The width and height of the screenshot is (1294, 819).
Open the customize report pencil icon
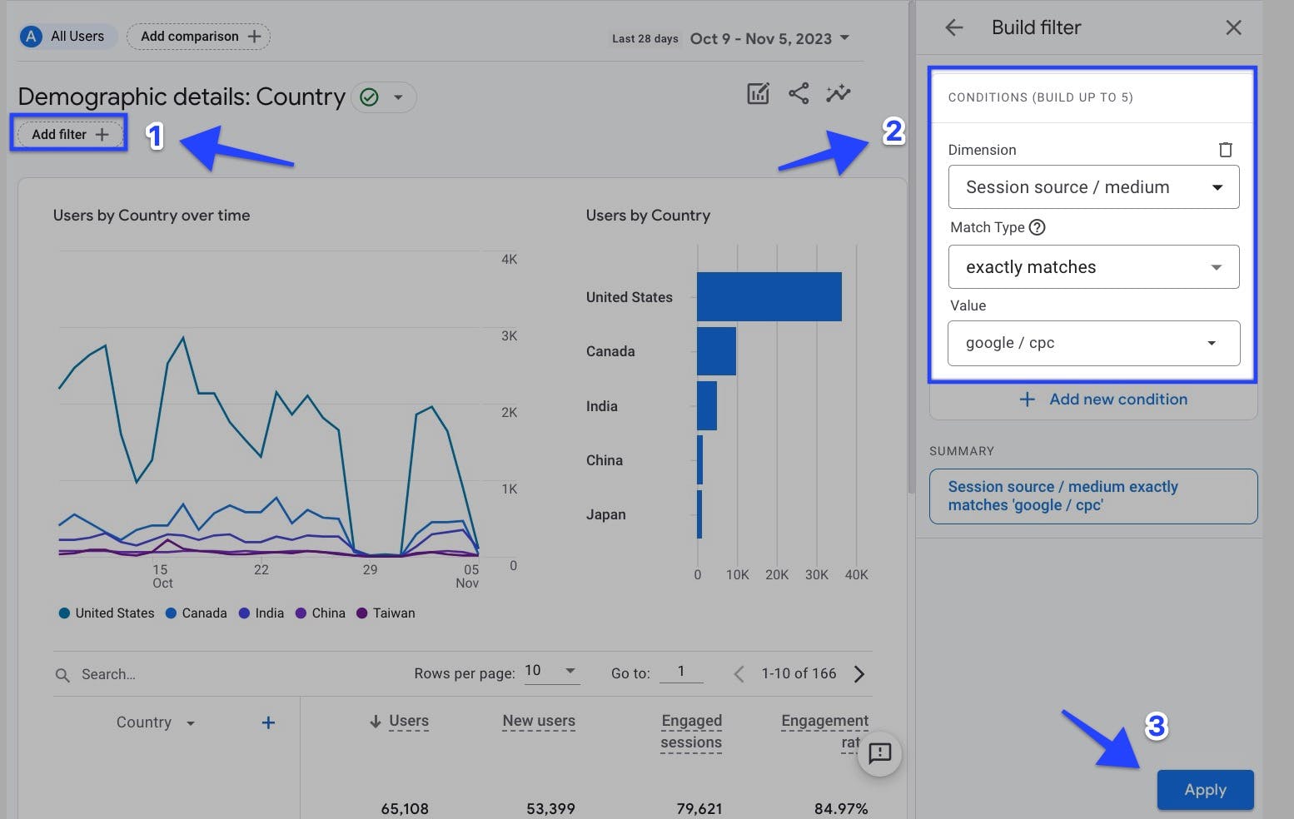pyautogui.click(x=758, y=94)
